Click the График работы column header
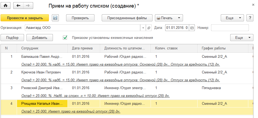 click(x=213, y=48)
